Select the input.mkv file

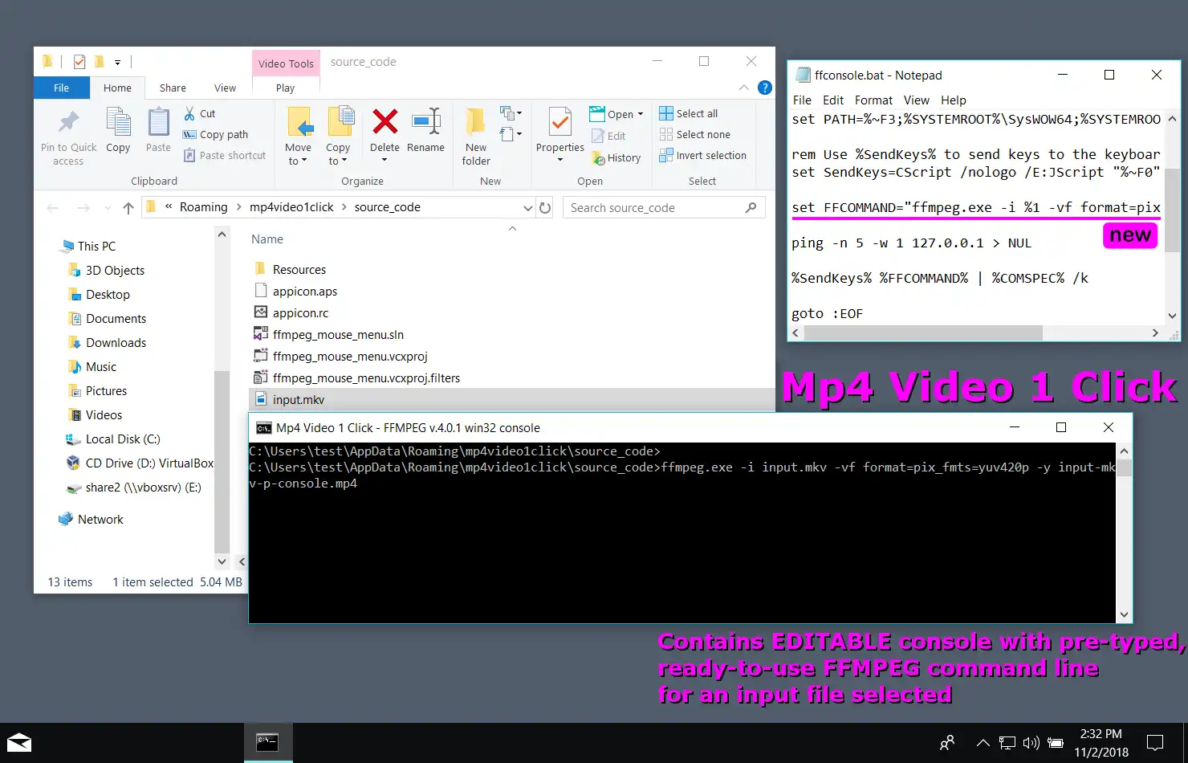(x=299, y=400)
